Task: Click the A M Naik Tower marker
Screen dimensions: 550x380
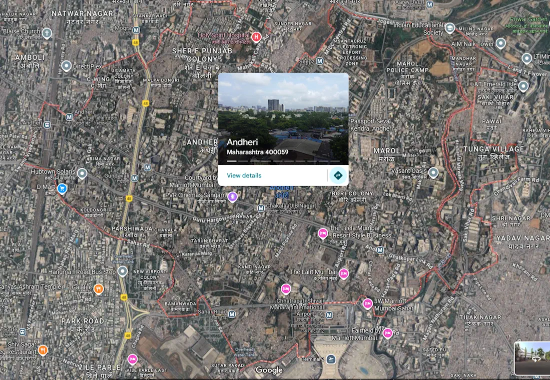Action: 500,43
